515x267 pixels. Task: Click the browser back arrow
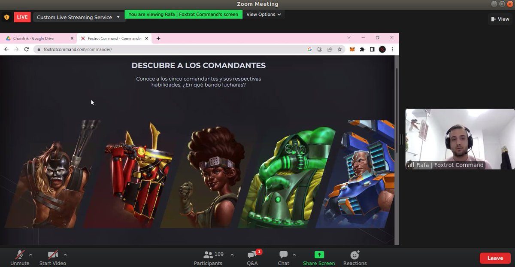(x=6, y=49)
